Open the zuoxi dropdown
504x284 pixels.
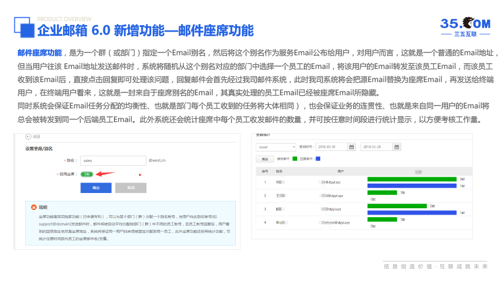click(x=276, y=147)
